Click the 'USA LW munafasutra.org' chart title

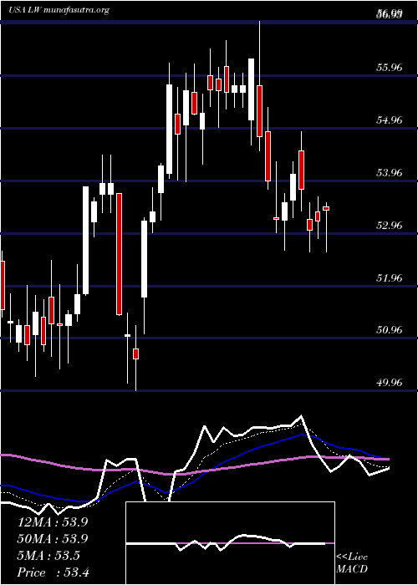[59, 10]
